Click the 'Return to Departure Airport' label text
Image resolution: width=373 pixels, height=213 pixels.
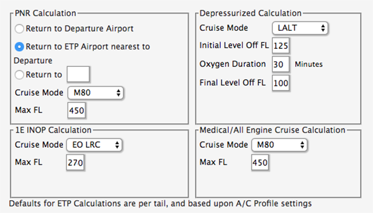pyautogui.click(x=79, y=29)
